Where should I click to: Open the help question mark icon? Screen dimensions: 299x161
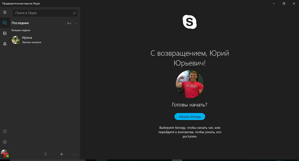(5, 131)
